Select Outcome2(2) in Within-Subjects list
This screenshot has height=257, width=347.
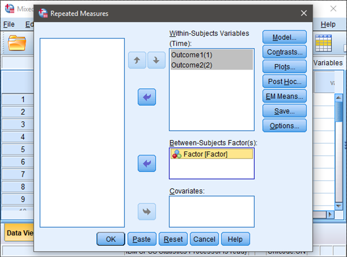click(212, 65)
